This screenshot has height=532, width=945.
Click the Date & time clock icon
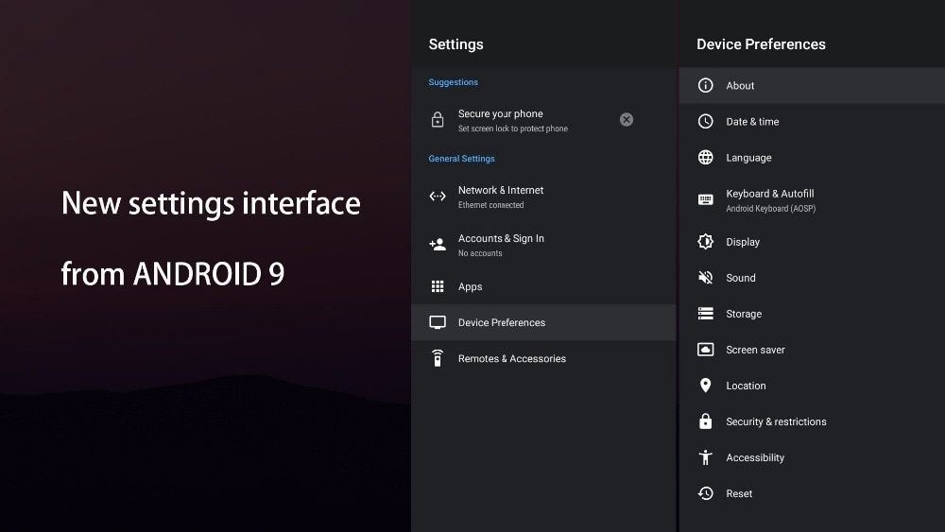pyautogui.click(x=705, y=121)
